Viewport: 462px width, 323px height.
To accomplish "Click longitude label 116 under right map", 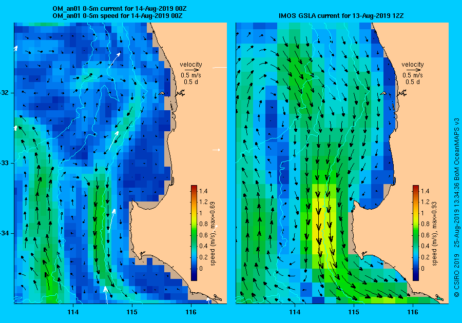I will click(413, 312).
